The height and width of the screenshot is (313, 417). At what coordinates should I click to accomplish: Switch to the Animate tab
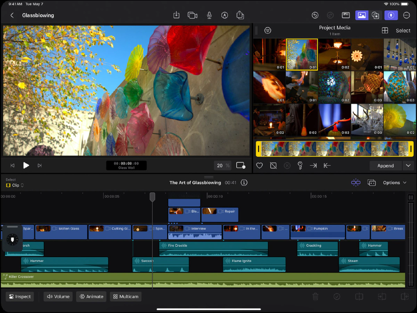click(x=91, y=297)
